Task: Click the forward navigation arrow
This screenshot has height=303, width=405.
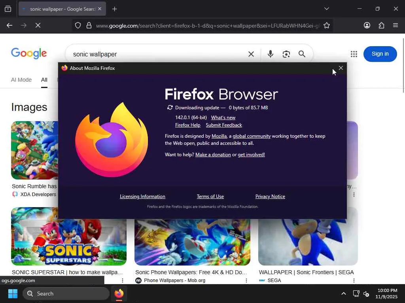Action: (x=23, y=25)
